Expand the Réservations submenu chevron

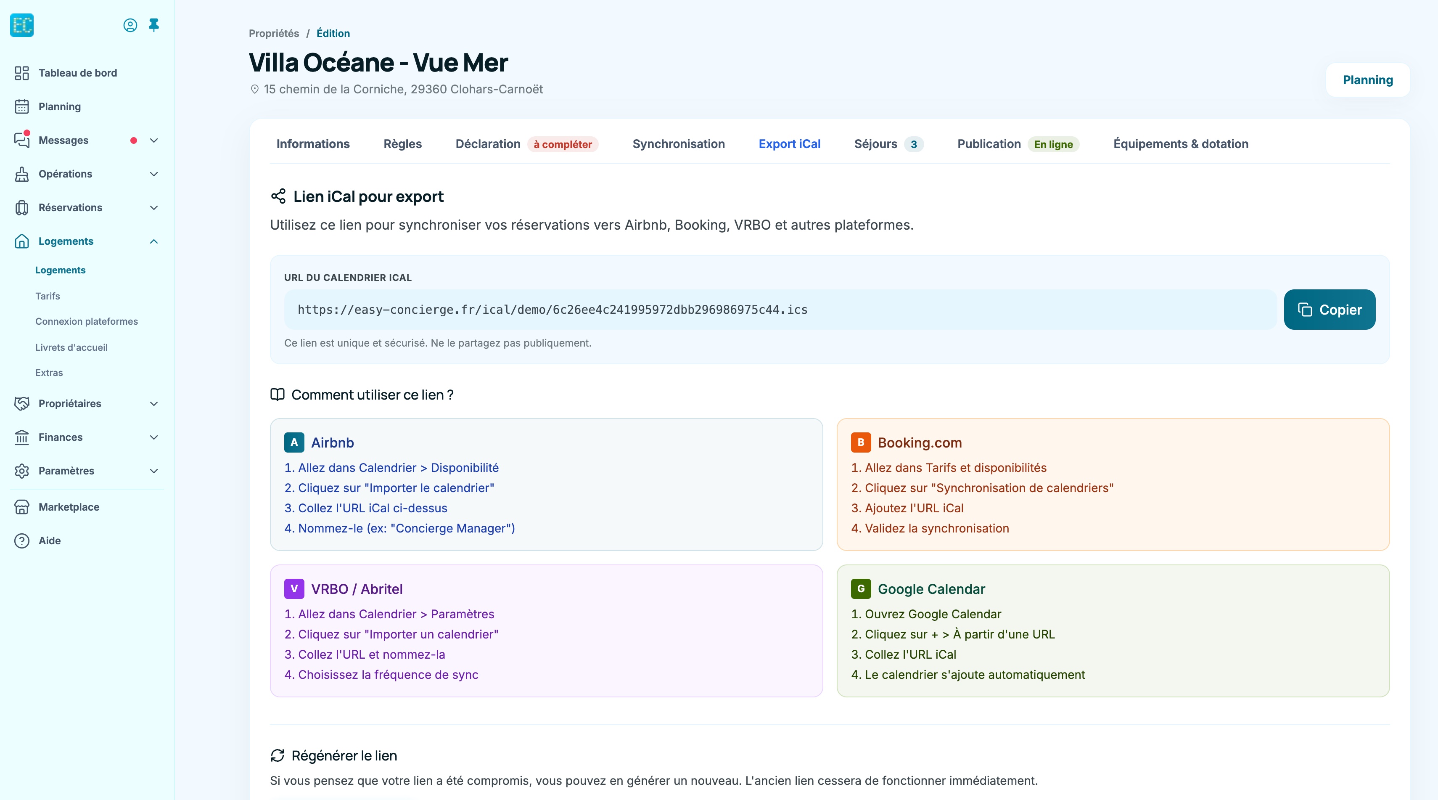(x=154, y=208)
